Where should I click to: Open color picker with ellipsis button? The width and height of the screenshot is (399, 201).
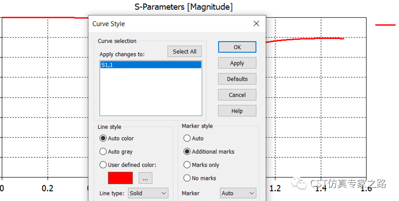click(145, 178)
